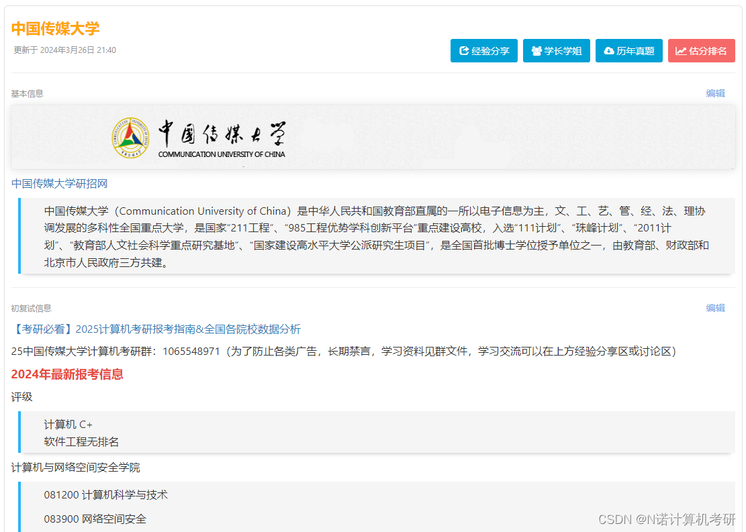This screenshot has height=532, width=746.
Task: Click the chart icon in 估分排名 button
Action: tap(682, 51)
